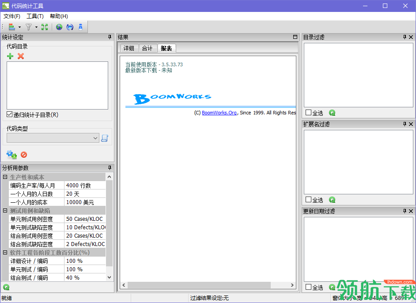Click the report horizontal scrollbar thumb
The image size is (416, 303).
(x=199, y=285)
